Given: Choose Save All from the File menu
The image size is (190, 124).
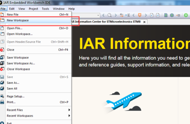Looking at the screenshot, I should coord(35,89).
